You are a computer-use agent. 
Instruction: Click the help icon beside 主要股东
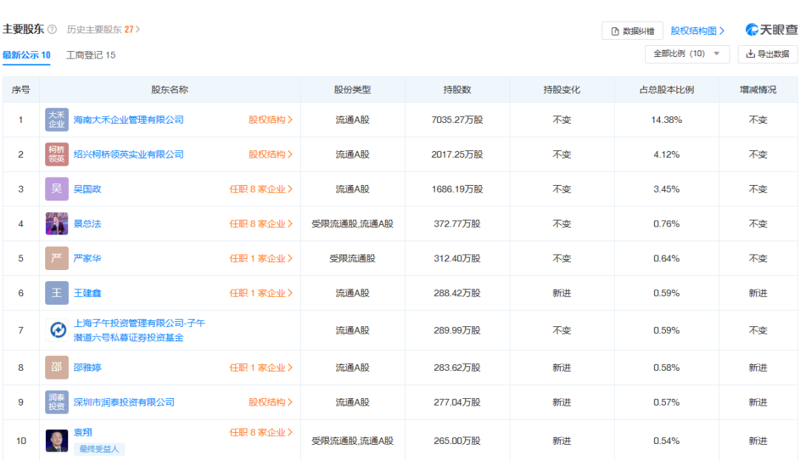coord(52,30)
